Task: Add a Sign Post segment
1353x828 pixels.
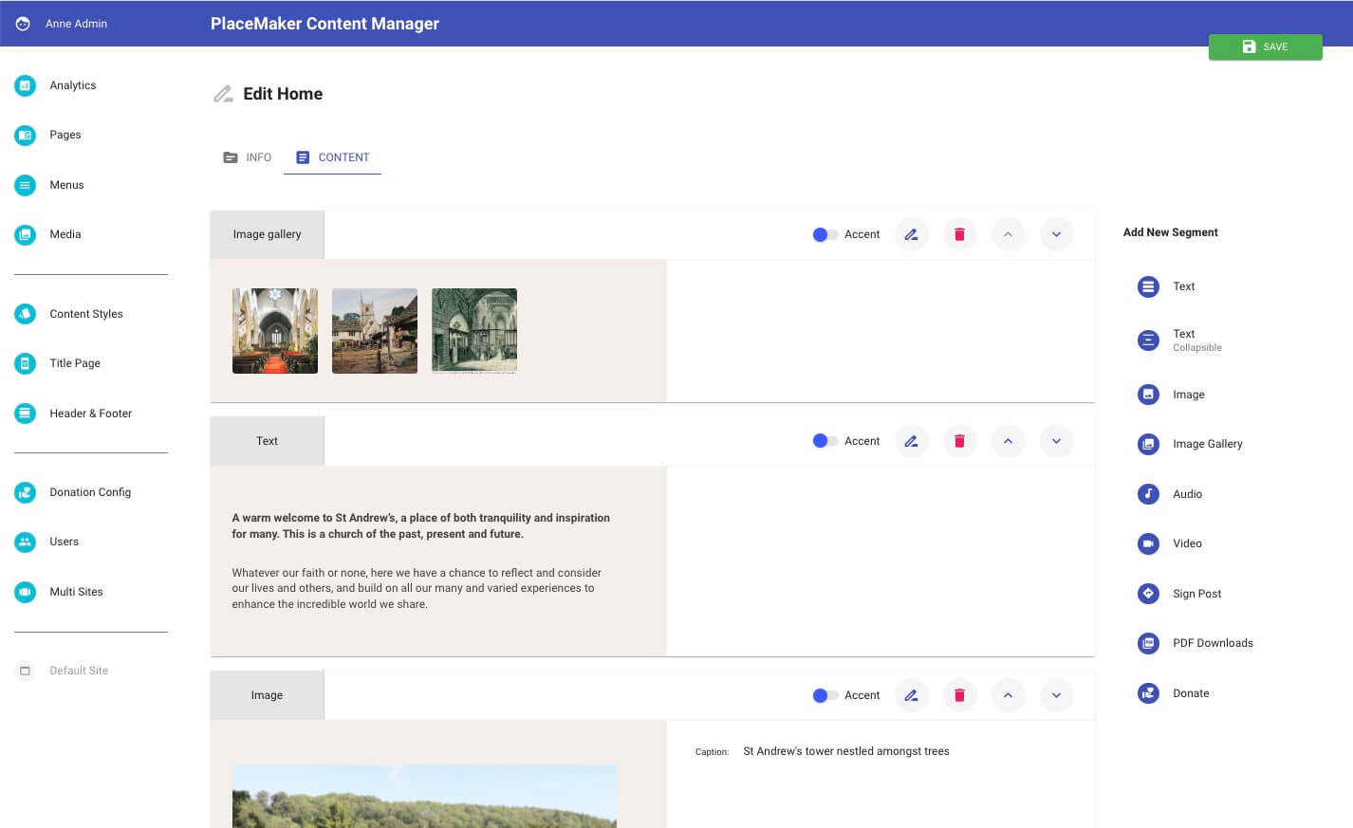Action: click(1195, 594)
